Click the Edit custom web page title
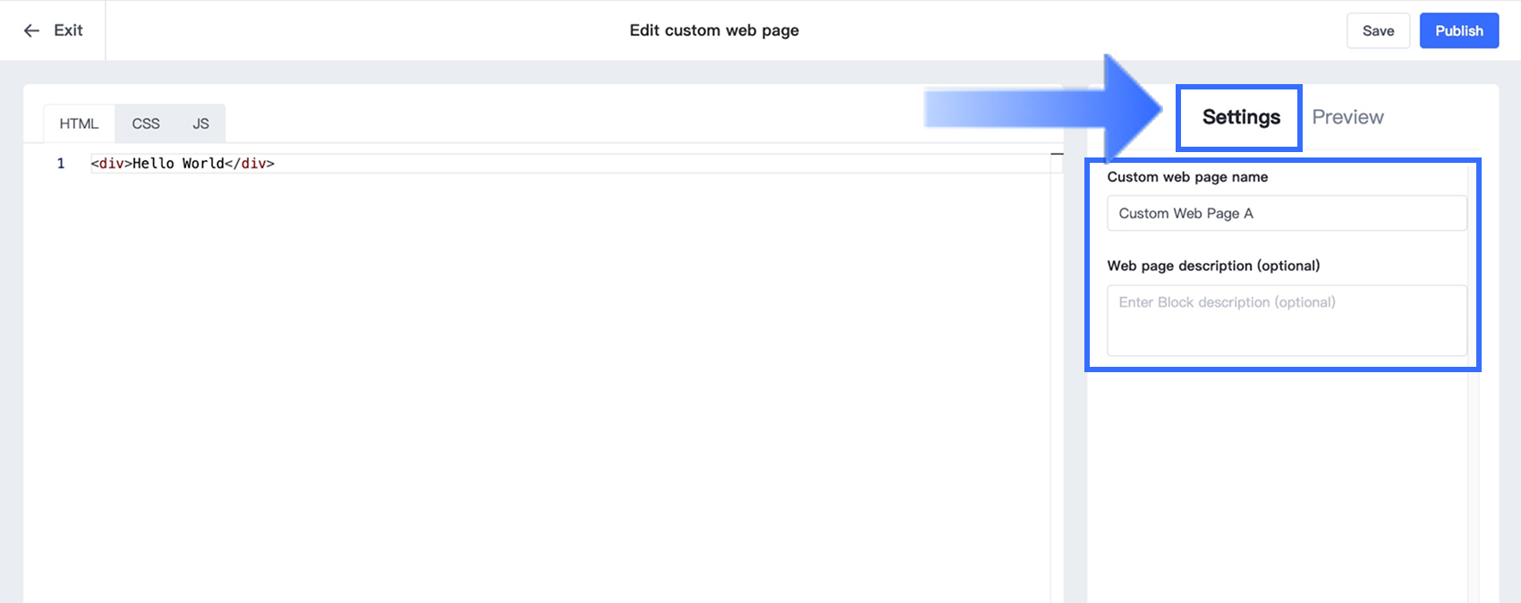 tap(714, 30)
